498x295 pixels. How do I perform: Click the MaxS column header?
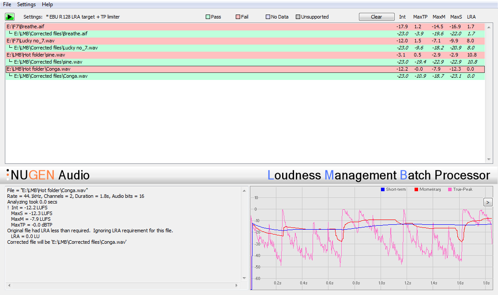click(456, 17)
